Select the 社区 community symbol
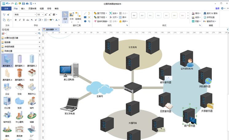This screenshot has width=229, height=140. 32,75
